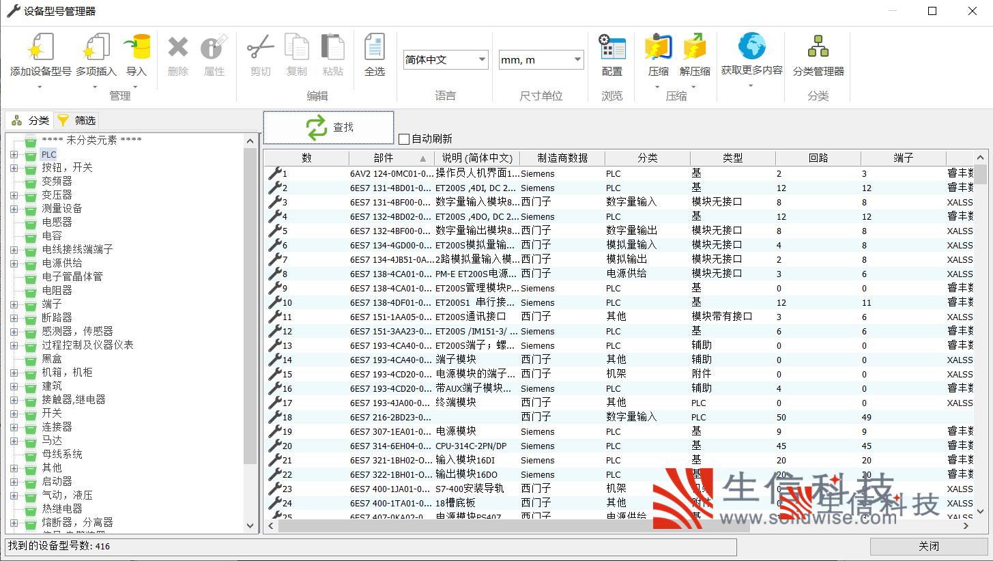Image resolution: width=993 pixels, height=561 pixels.
Task: Click the 多项插入 toolbar icon
Action: (96, 47)
